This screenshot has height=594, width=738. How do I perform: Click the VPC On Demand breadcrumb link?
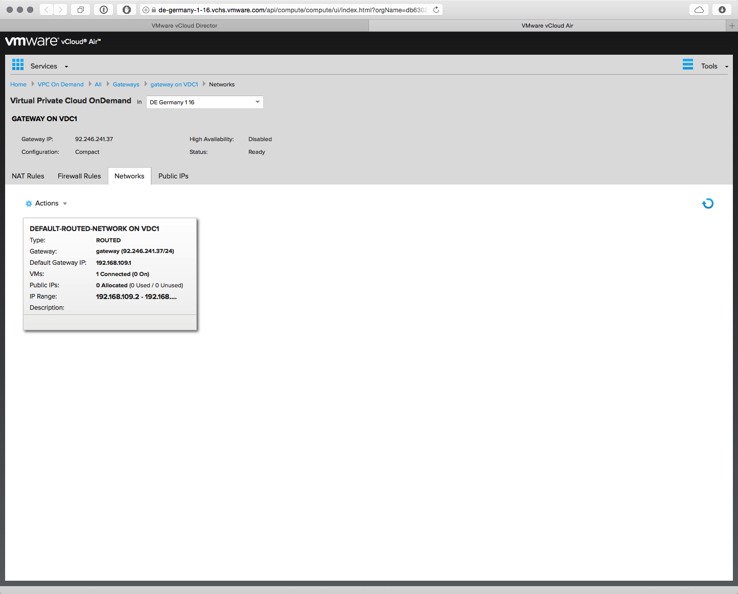point(60,84)
